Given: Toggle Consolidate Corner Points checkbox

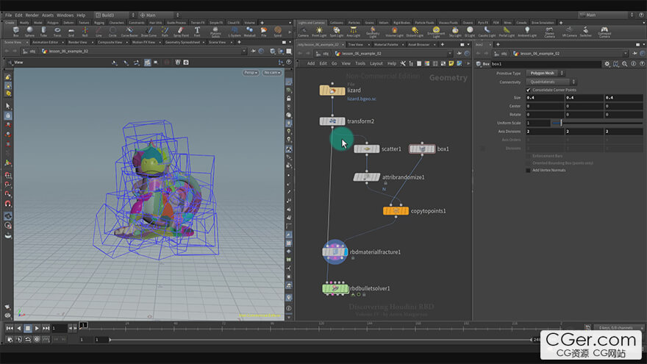Looking at the screenshot, I should tap(528, 90).
